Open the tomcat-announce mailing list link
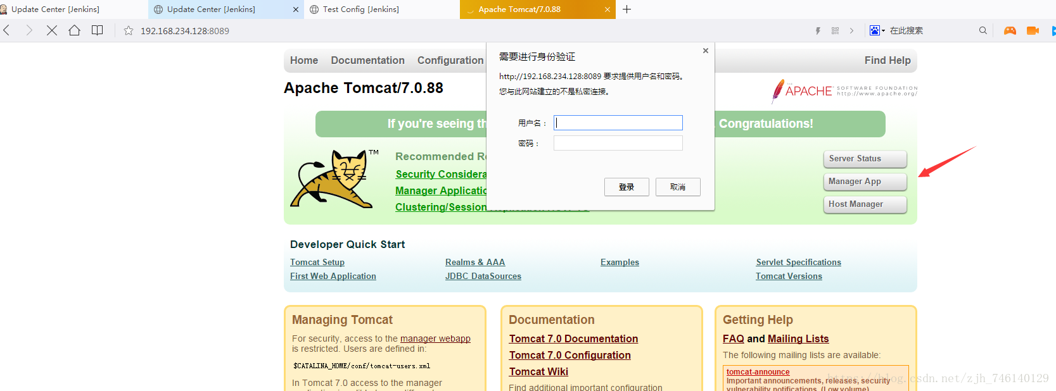This screenshot has width=1056, height=391. [x=758, y=372]
